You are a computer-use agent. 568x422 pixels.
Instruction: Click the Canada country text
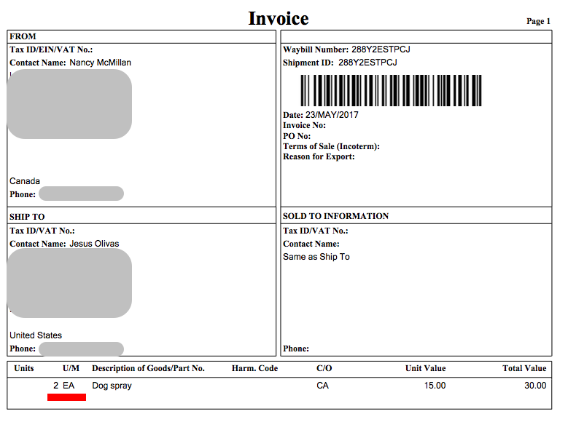click(25, 181)
